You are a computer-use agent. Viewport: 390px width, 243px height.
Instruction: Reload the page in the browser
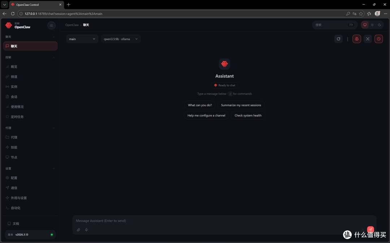13,14
